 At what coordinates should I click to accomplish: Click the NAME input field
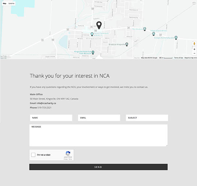click(x=51, y=118)
